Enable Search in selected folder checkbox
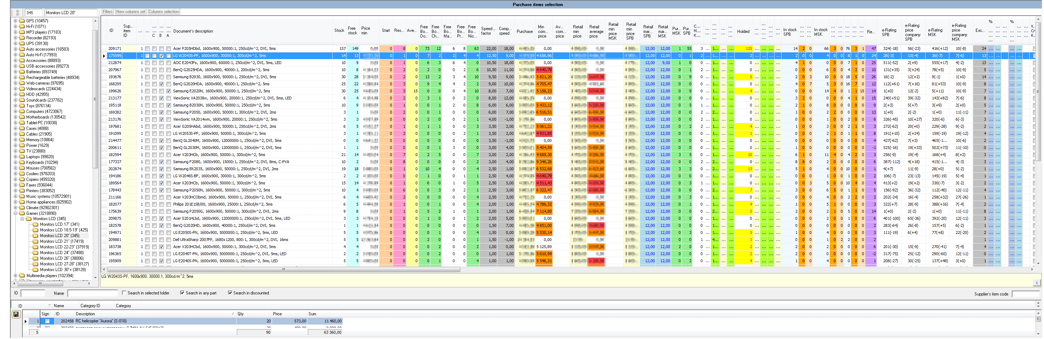The image size is (1044, 339). click(x=124, y=293)
